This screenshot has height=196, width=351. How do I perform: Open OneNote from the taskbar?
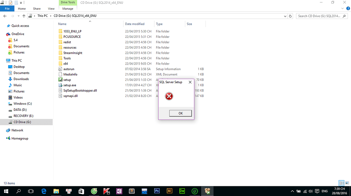point(119,191)
